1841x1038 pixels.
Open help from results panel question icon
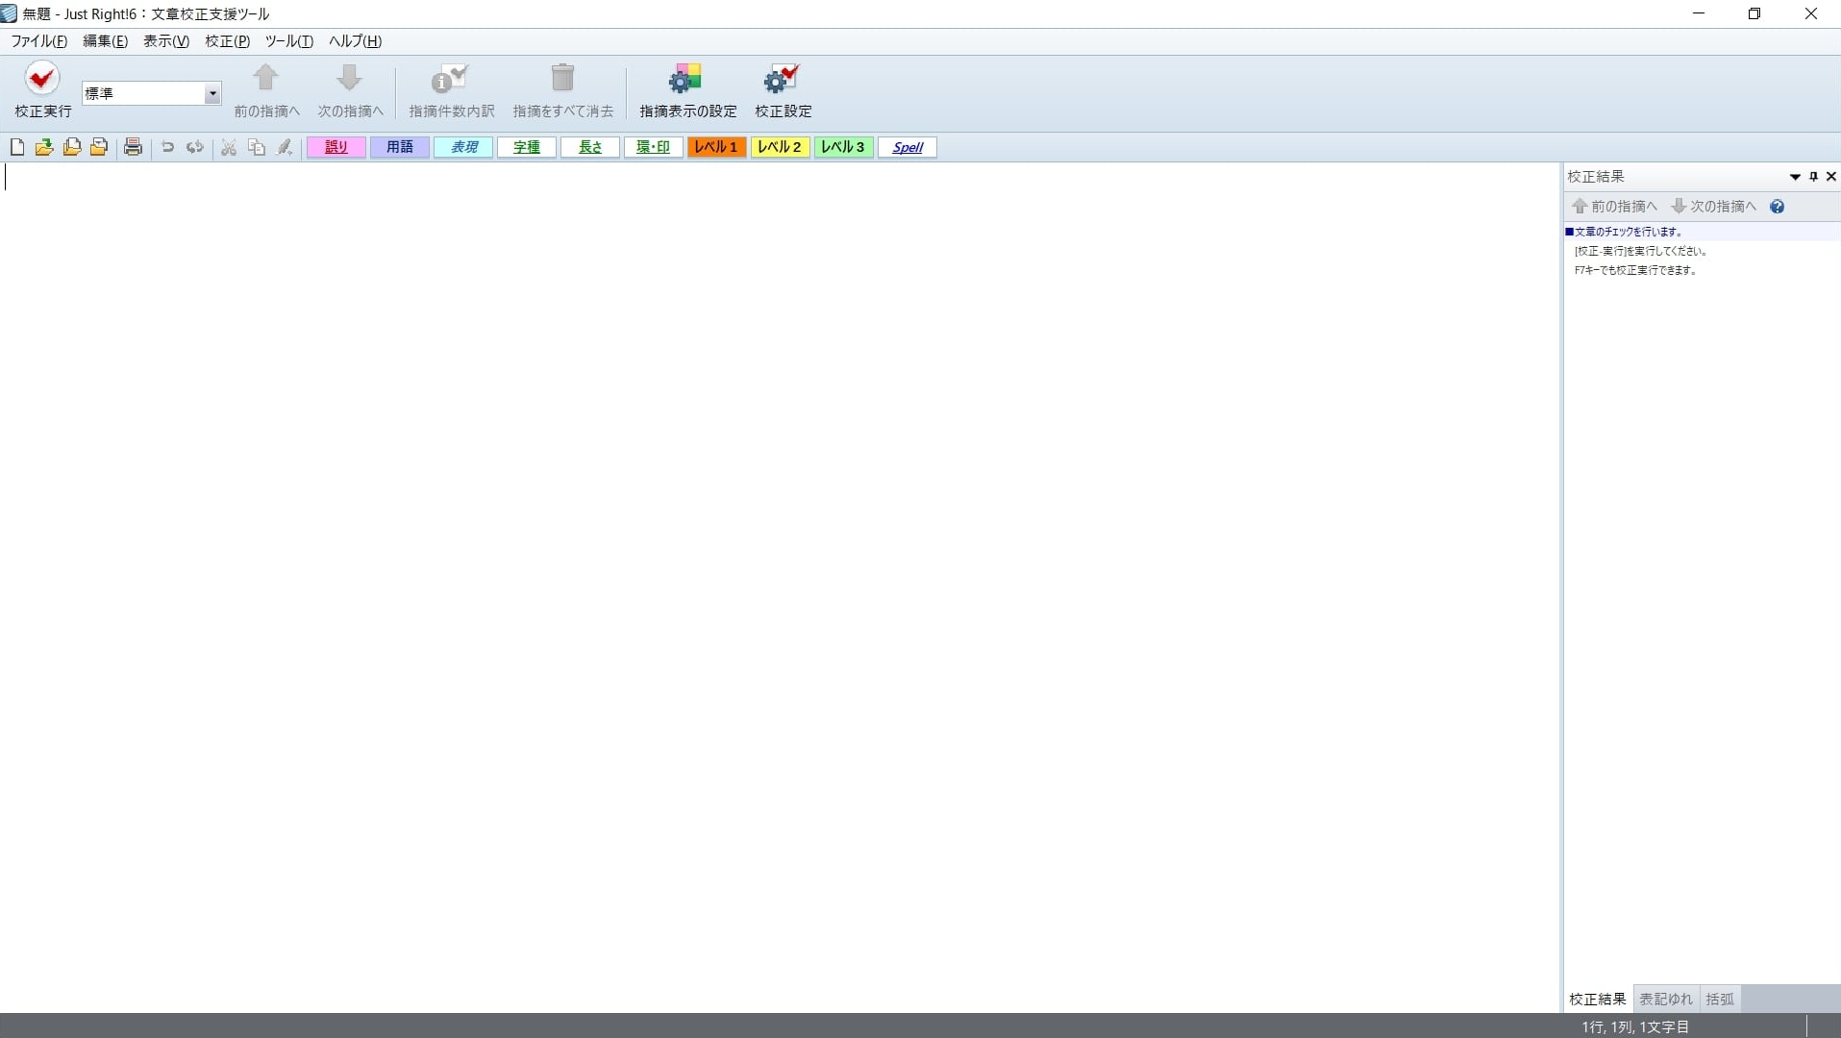[x=1778, y=207]
